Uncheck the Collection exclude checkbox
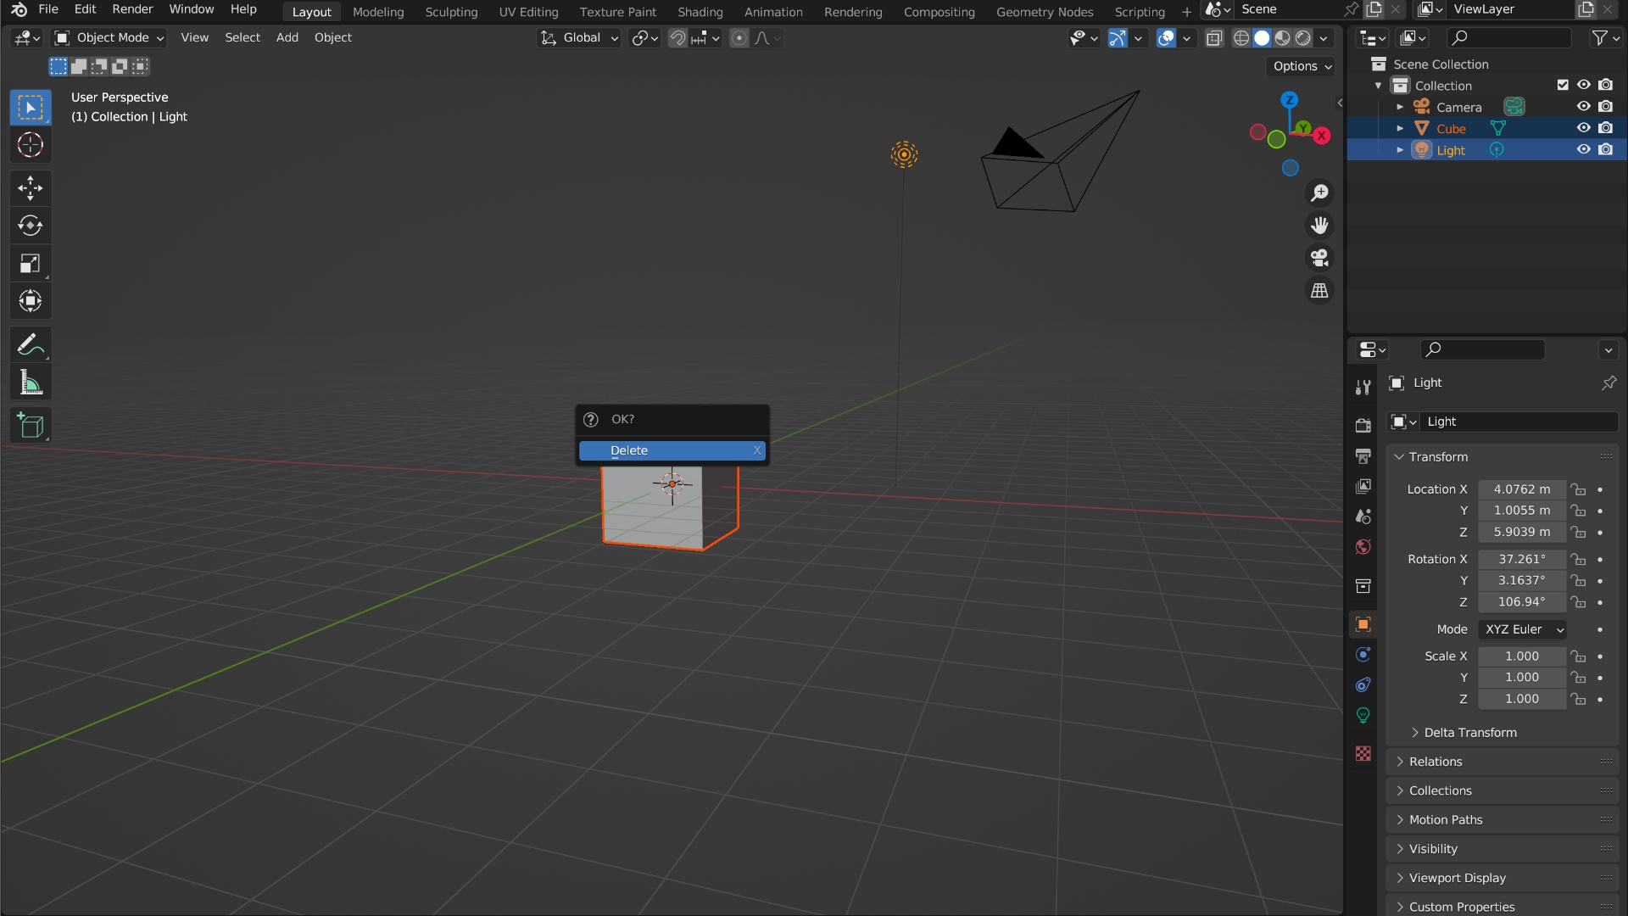The width and height of the screenshot is (1628, 916). (x=1563, y=85)
